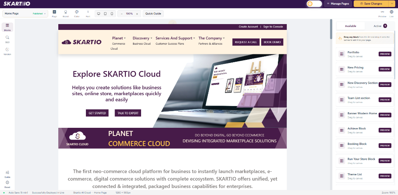Open the Brand settings icon

(65, 14)
